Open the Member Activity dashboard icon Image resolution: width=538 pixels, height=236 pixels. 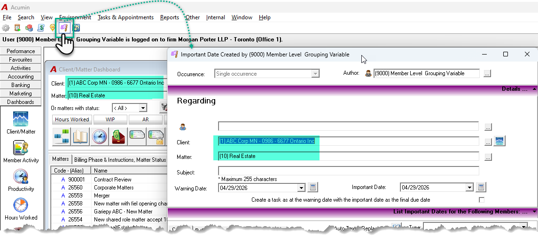coord(21,148)
